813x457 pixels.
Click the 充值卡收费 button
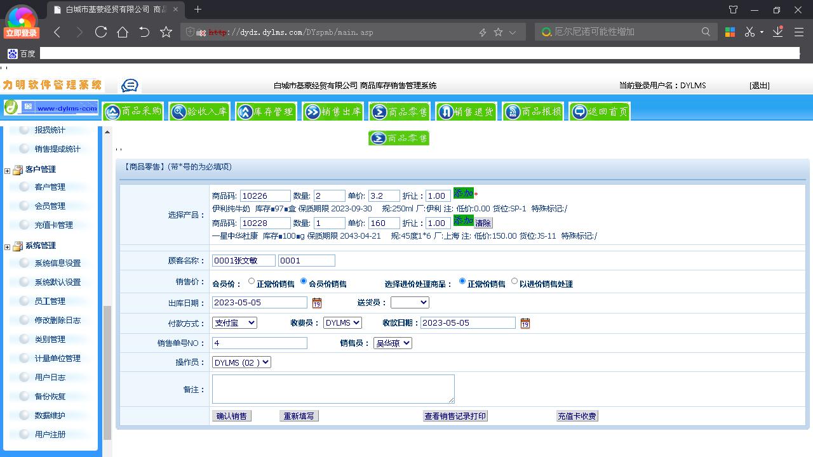577,416
